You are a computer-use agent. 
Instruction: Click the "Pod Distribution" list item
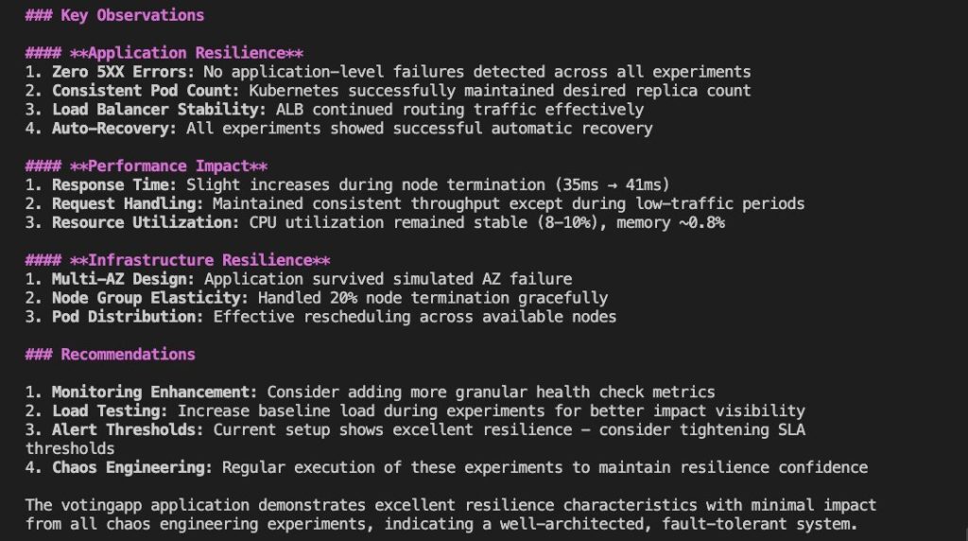coord(321,317)
